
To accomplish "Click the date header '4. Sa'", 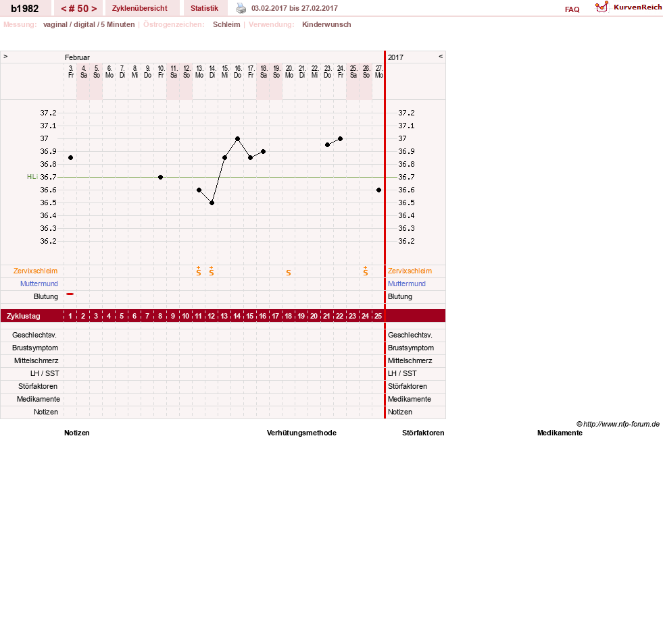I will point(84,72).
